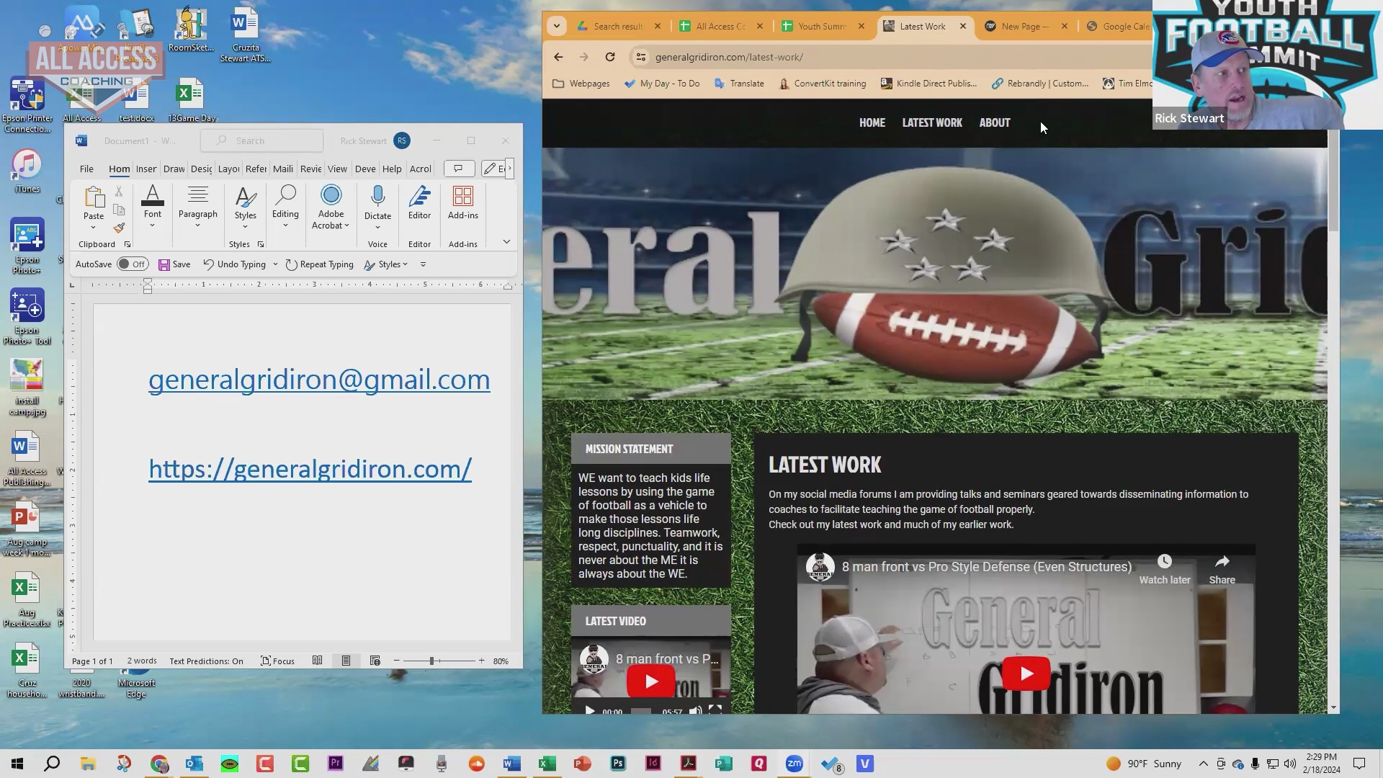
Task: Open ConvertKit training bookmark
Action: (822, 84)
